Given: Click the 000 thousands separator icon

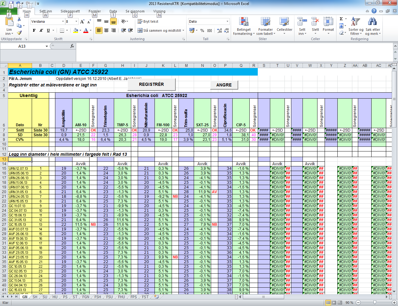Looking at the screenshot, I should click(210, 30).
